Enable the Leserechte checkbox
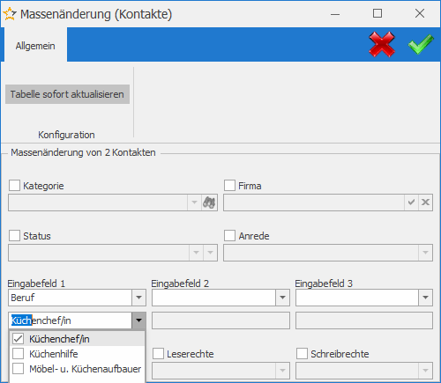This screenshot has height=383, width=441. click(x=158, y=354)
